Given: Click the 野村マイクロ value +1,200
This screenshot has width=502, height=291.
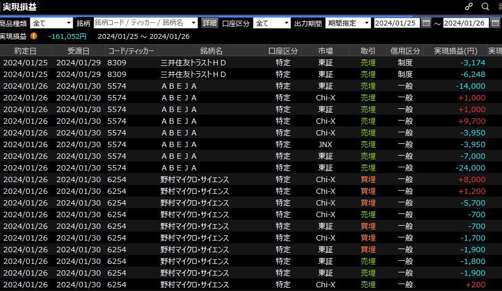Looking at the screenshot, I should (x=472, y=191).
